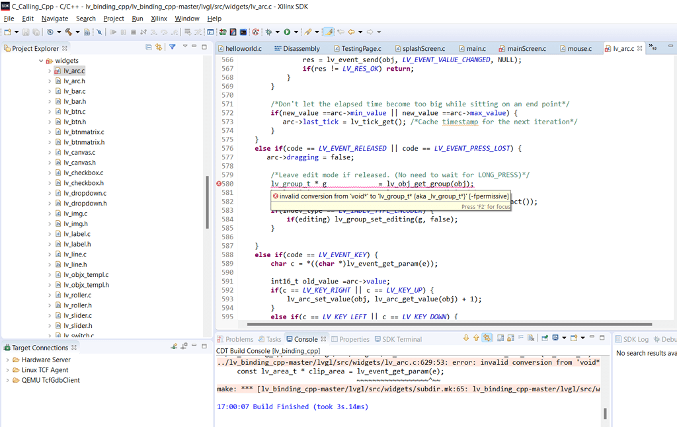Select lv_dropdown.c file in tree
The image size is (677, 427).
click(x=85, y=193)
